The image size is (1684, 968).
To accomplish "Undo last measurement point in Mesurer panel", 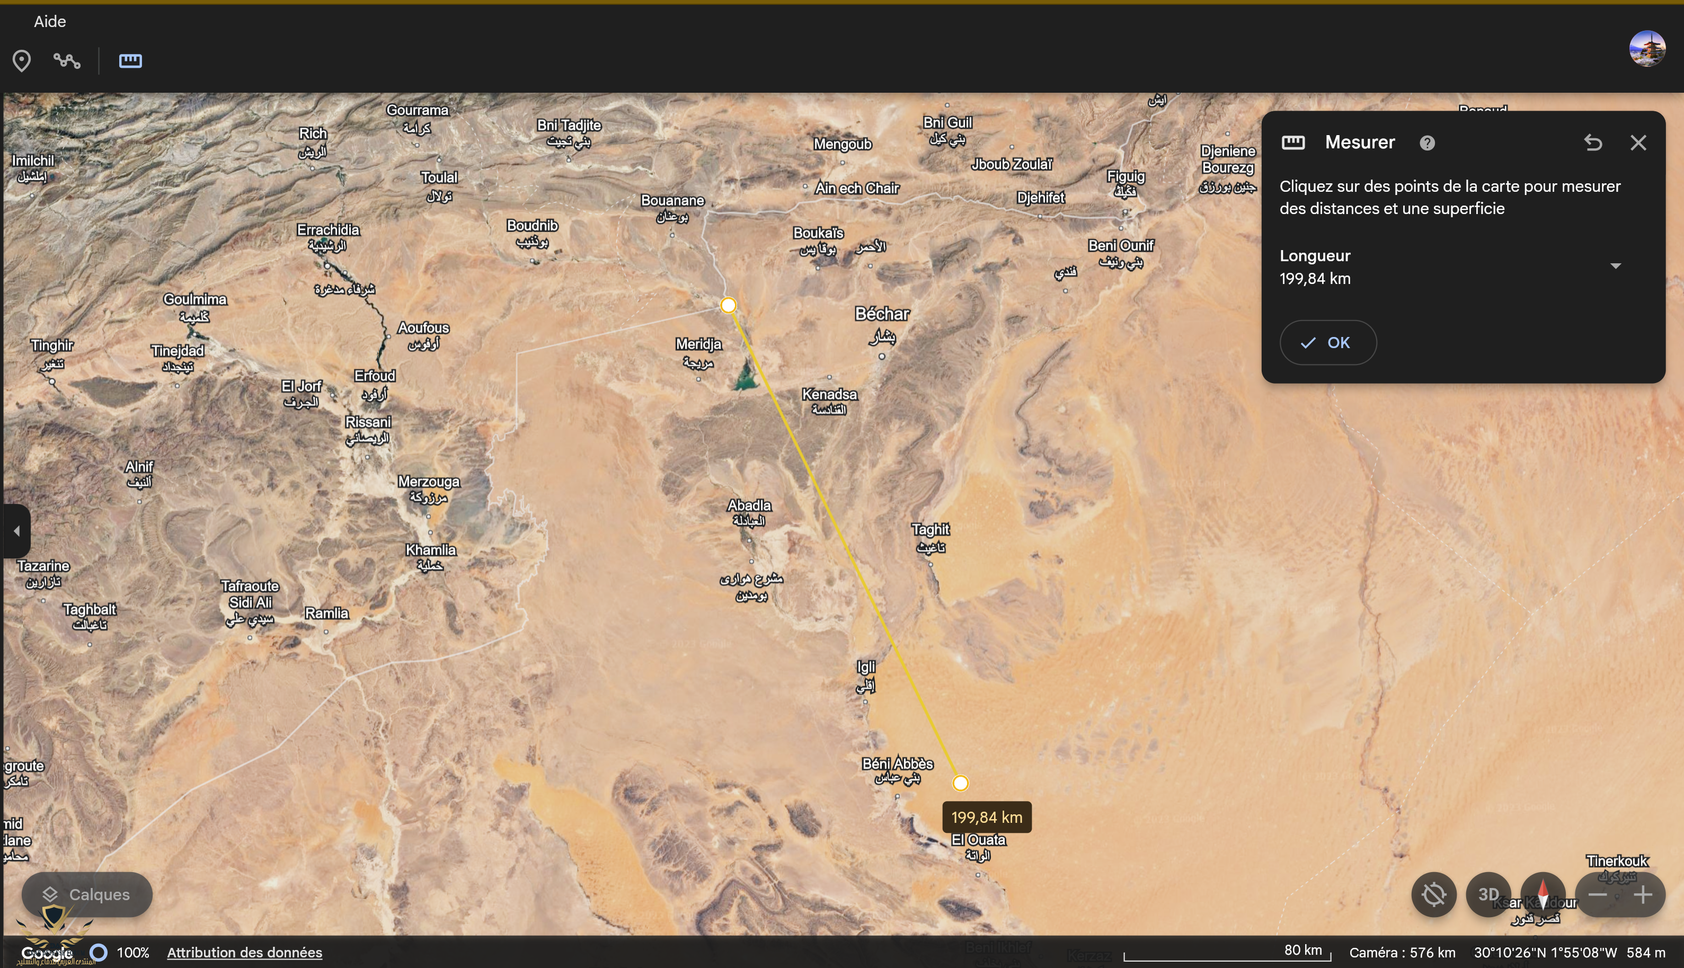I will point(1593,143).
